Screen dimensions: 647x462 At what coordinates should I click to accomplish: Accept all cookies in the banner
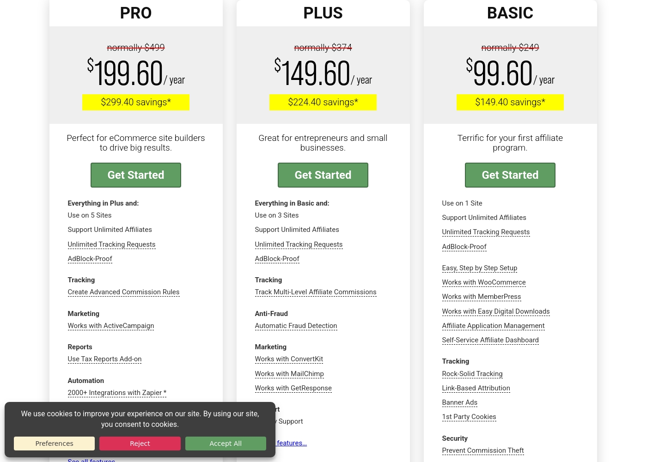pos(226,444)
